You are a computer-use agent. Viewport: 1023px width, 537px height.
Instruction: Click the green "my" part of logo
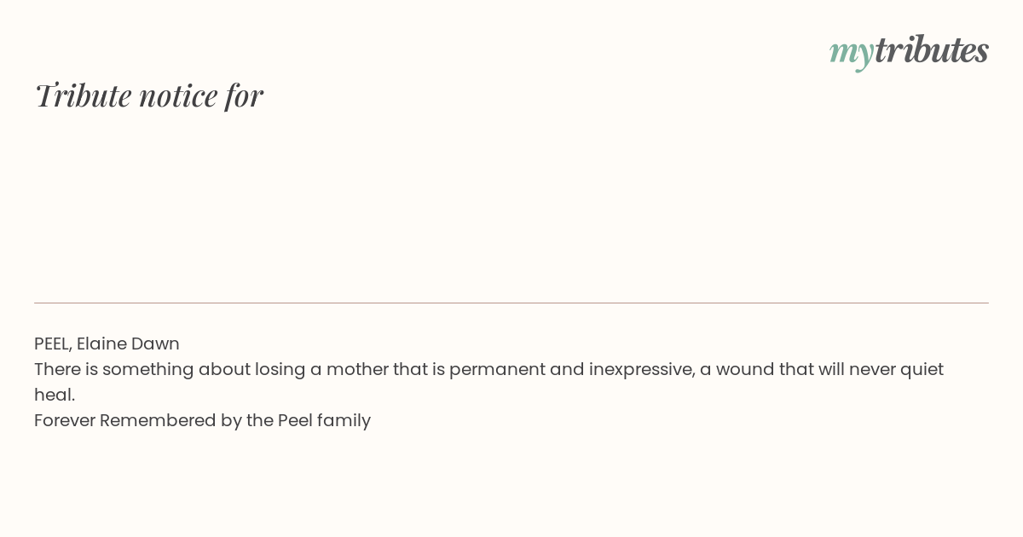click(852, 54)
